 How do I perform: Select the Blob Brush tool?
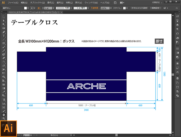point(4,54)
